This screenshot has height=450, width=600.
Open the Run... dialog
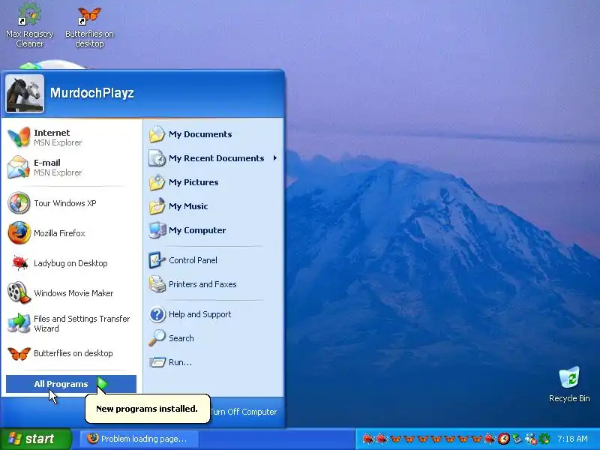click(x=214, y=362)
